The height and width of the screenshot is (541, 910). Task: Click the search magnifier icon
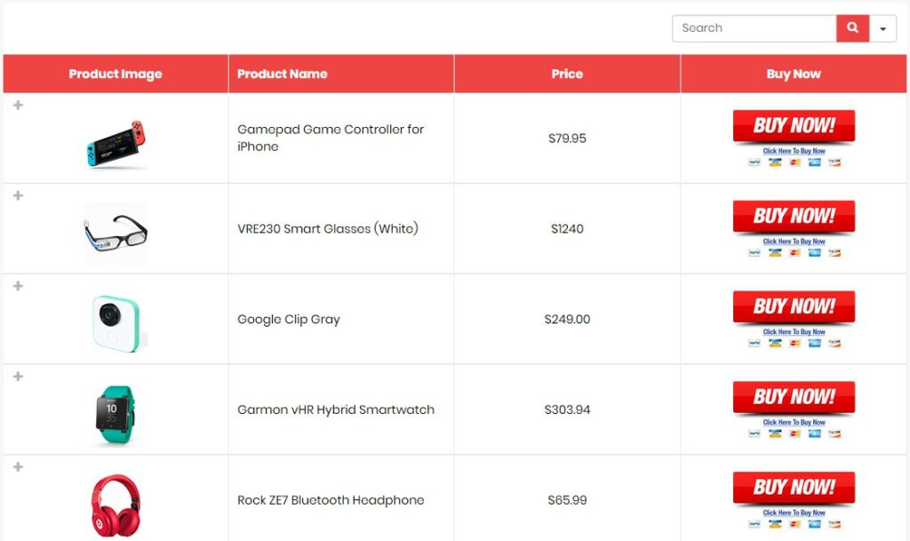(x=852, y=28)
